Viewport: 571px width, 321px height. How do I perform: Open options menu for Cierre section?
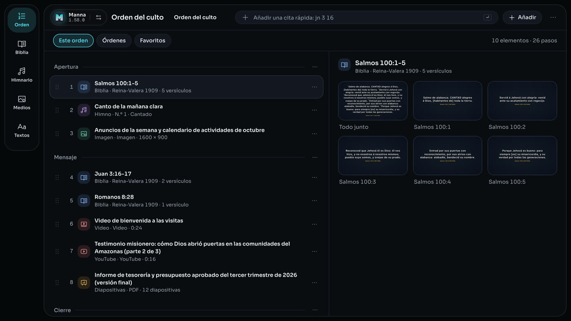click(x=315, y=310)
